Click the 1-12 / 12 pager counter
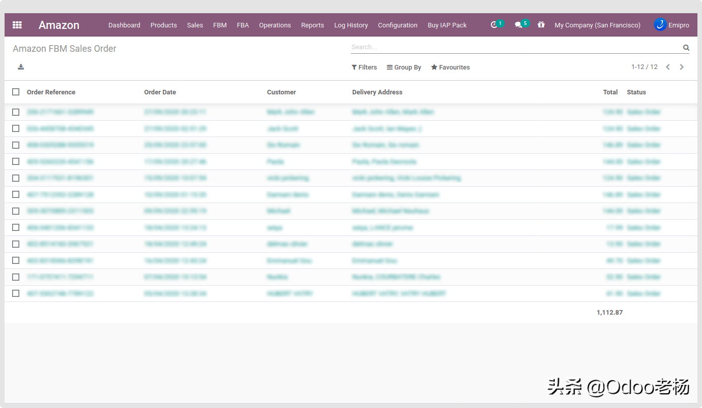The image size is (702, 408). (645, 67)
